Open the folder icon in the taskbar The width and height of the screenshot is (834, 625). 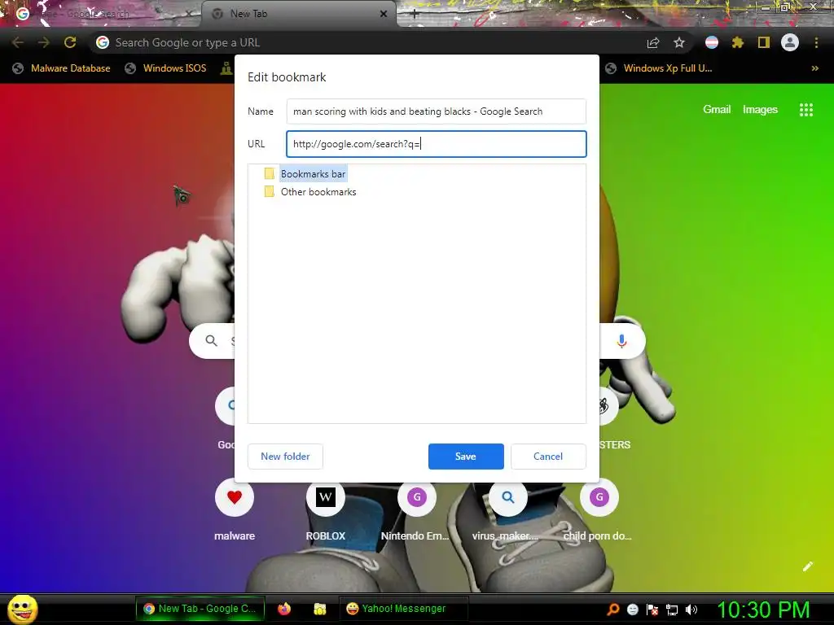[x=319, y=609]
